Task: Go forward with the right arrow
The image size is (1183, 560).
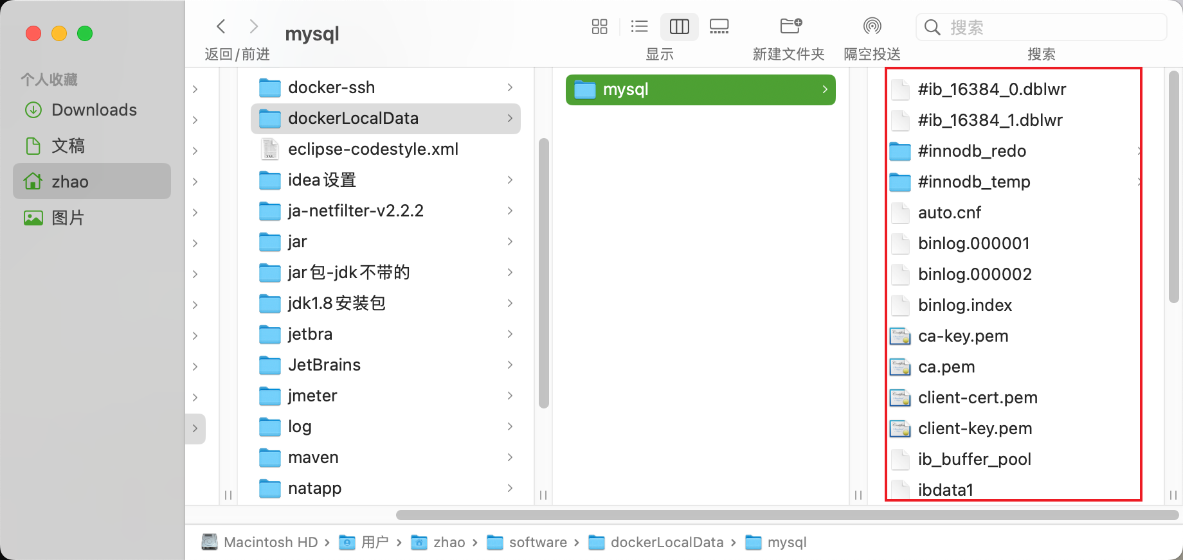Action: click(x=254, y=26)
